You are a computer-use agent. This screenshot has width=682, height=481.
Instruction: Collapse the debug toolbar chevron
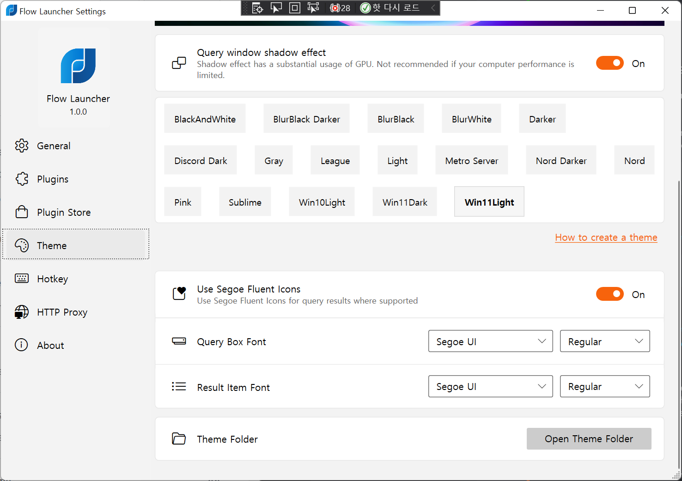tap(433, 8)
